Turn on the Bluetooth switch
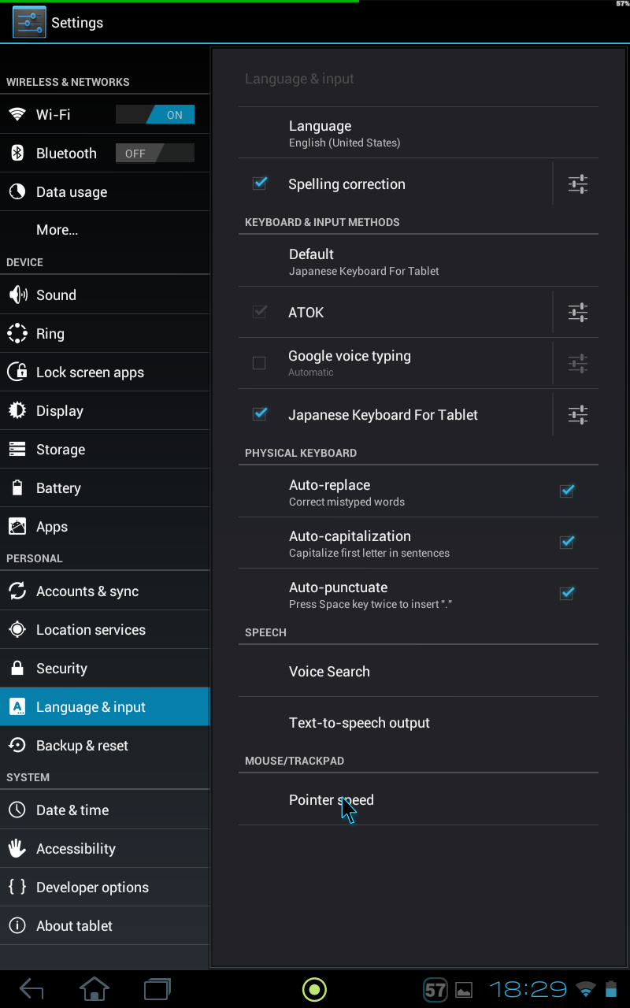Screen dimensions: 630x1008 click(x=155, y=154)
